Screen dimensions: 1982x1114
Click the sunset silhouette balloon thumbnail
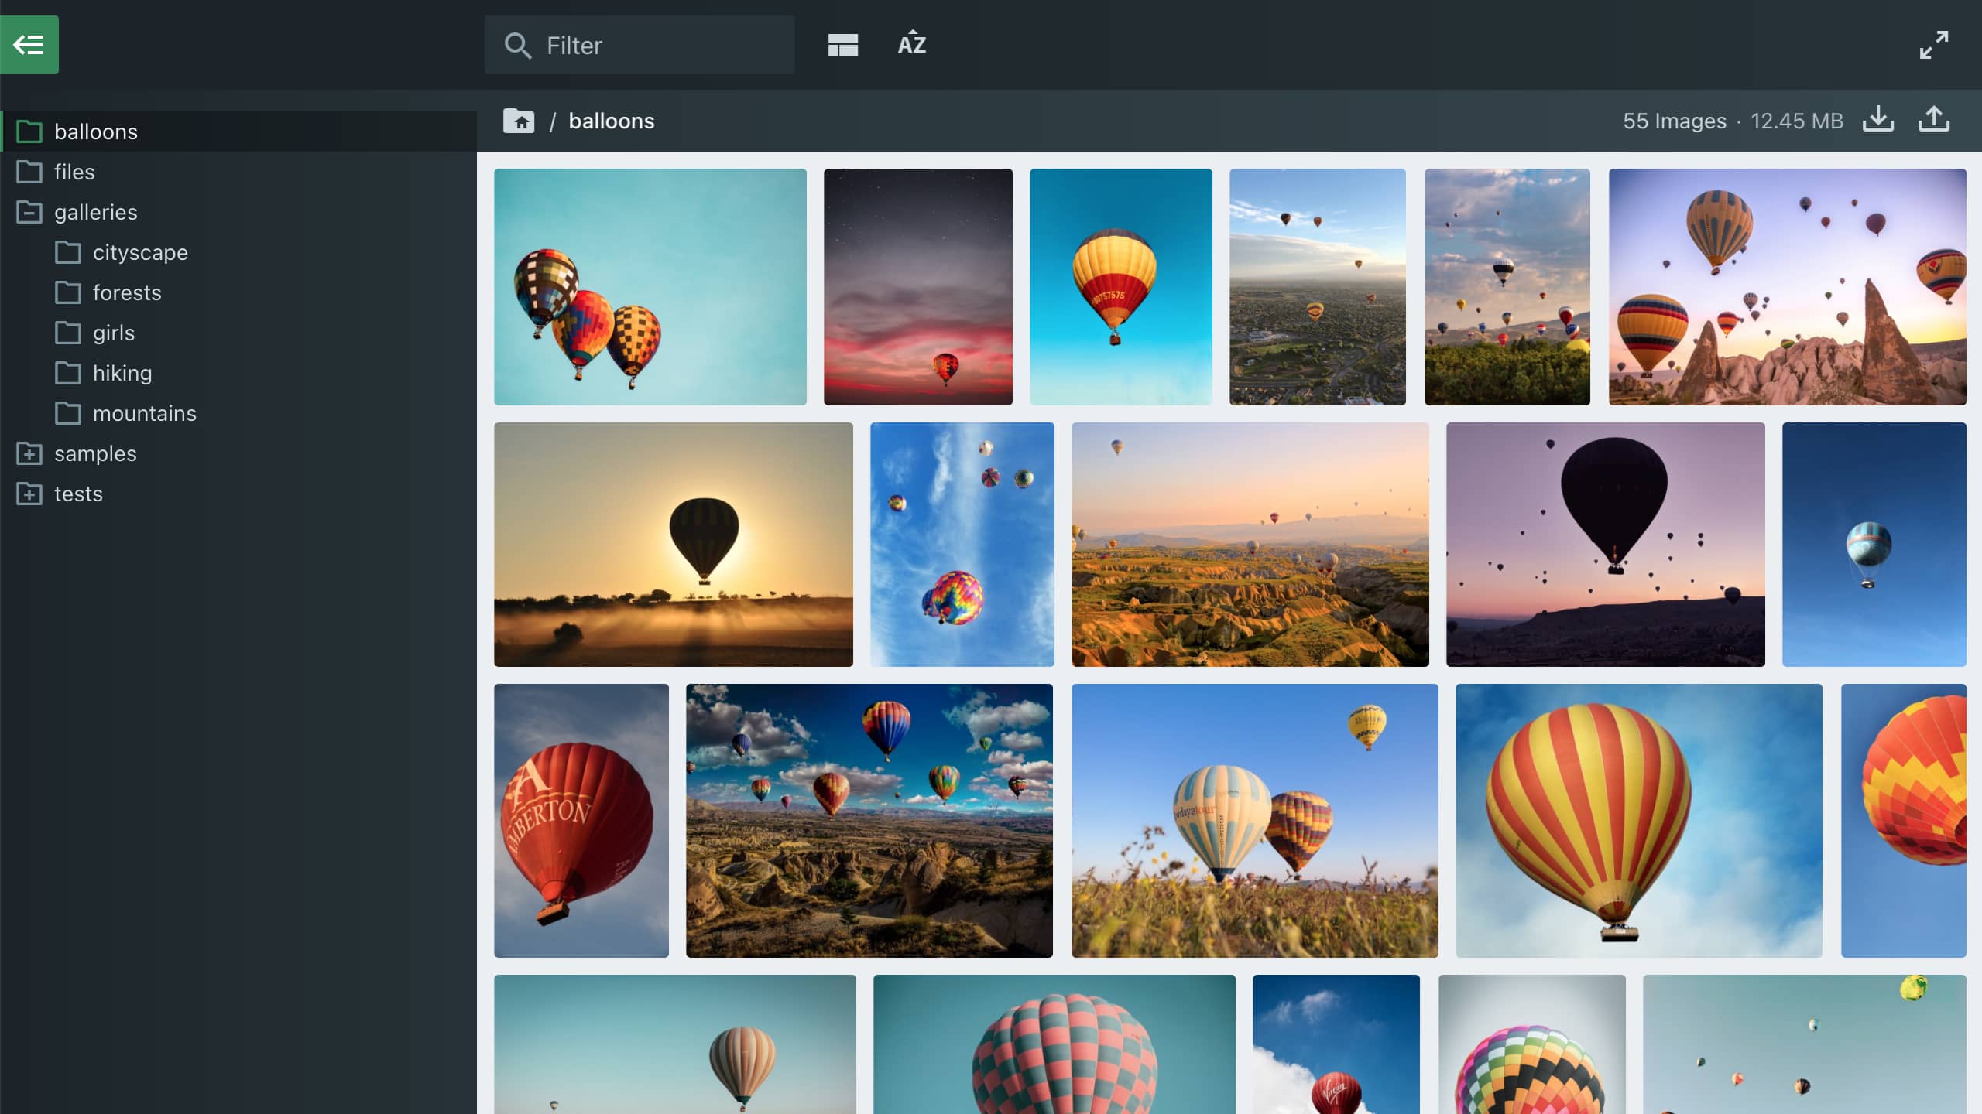tap(674, 544)
